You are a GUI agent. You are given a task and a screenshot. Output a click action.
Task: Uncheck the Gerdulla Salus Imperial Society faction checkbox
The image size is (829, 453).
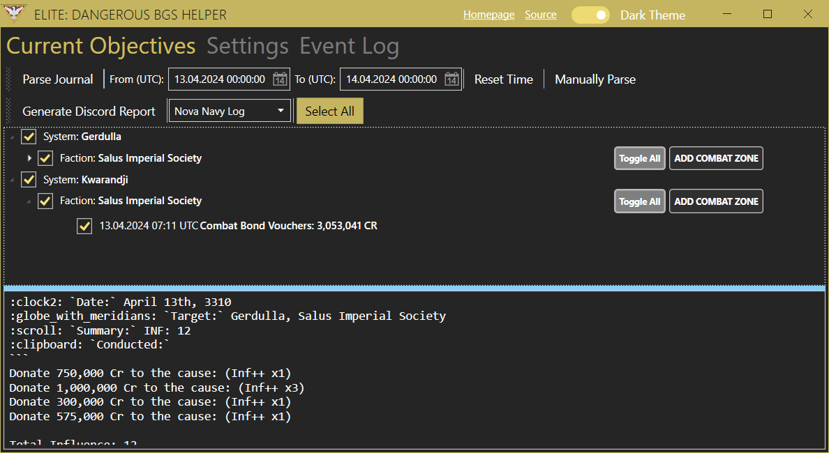tap(45, 158)
